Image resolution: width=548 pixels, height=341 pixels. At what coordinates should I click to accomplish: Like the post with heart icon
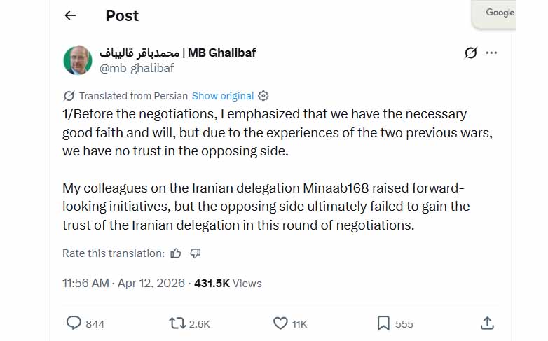coord(280,323)
